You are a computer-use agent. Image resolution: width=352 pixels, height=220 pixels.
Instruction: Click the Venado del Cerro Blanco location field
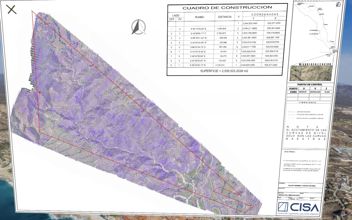[289, 195]
